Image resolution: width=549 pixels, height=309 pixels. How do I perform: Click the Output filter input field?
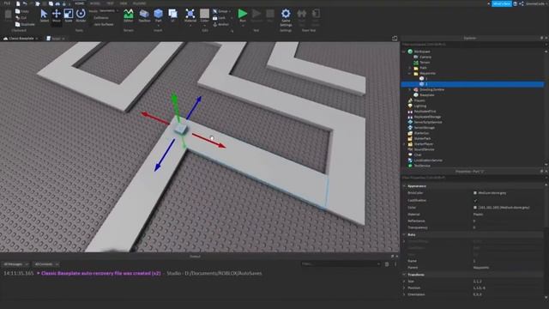point(341,264)
